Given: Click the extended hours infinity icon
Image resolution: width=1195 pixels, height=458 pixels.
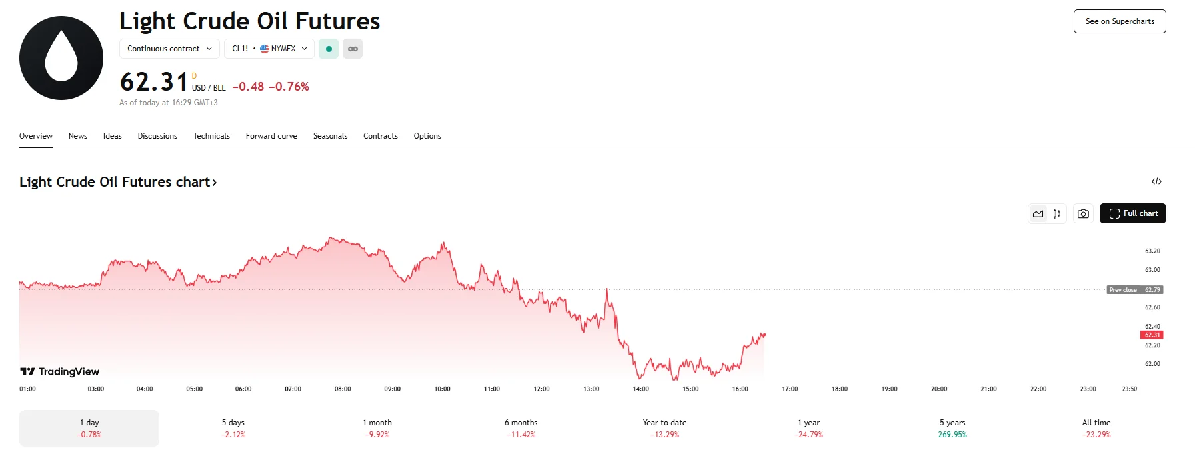Looking at the screenshot, I should click(x=353, y=48).
